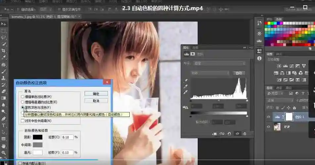Select the Eyedropper tool in left toolbar

[3, 58]
